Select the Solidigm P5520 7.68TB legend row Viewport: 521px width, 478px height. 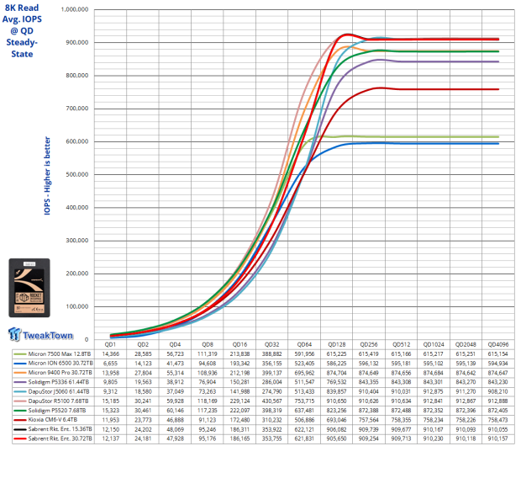(54, 411)
